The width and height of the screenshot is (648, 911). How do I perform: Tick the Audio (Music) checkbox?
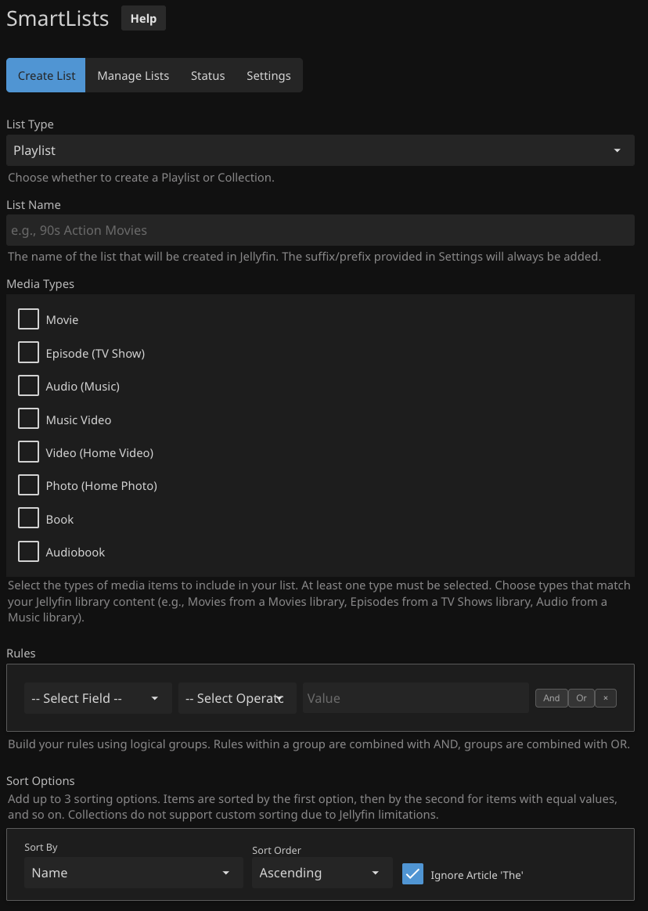point(28,385)
